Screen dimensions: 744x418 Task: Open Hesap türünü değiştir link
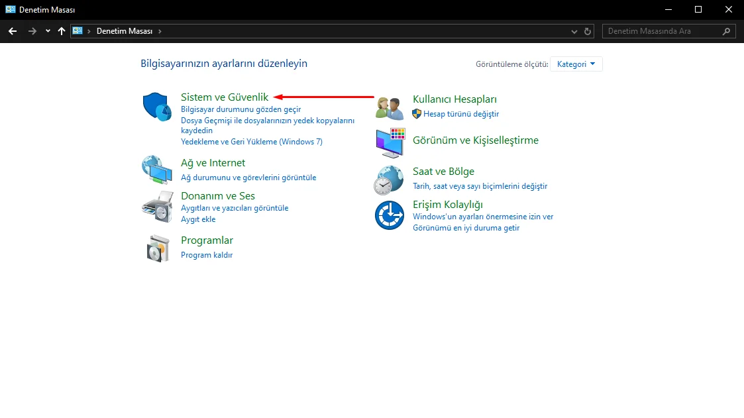click(x=460, y=114)
